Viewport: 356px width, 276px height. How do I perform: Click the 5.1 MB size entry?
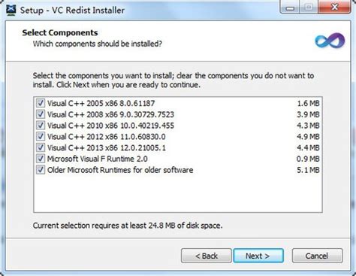point(308,170)
